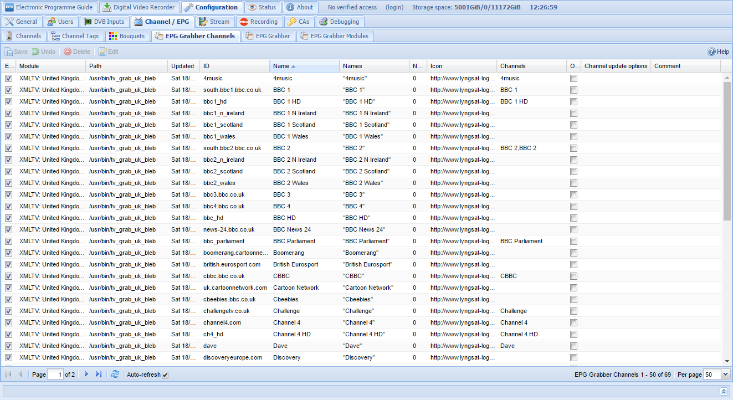733x400 pixels.
Task: Click the bbc_parliament ID cell
Action: [x=235, y=242]
